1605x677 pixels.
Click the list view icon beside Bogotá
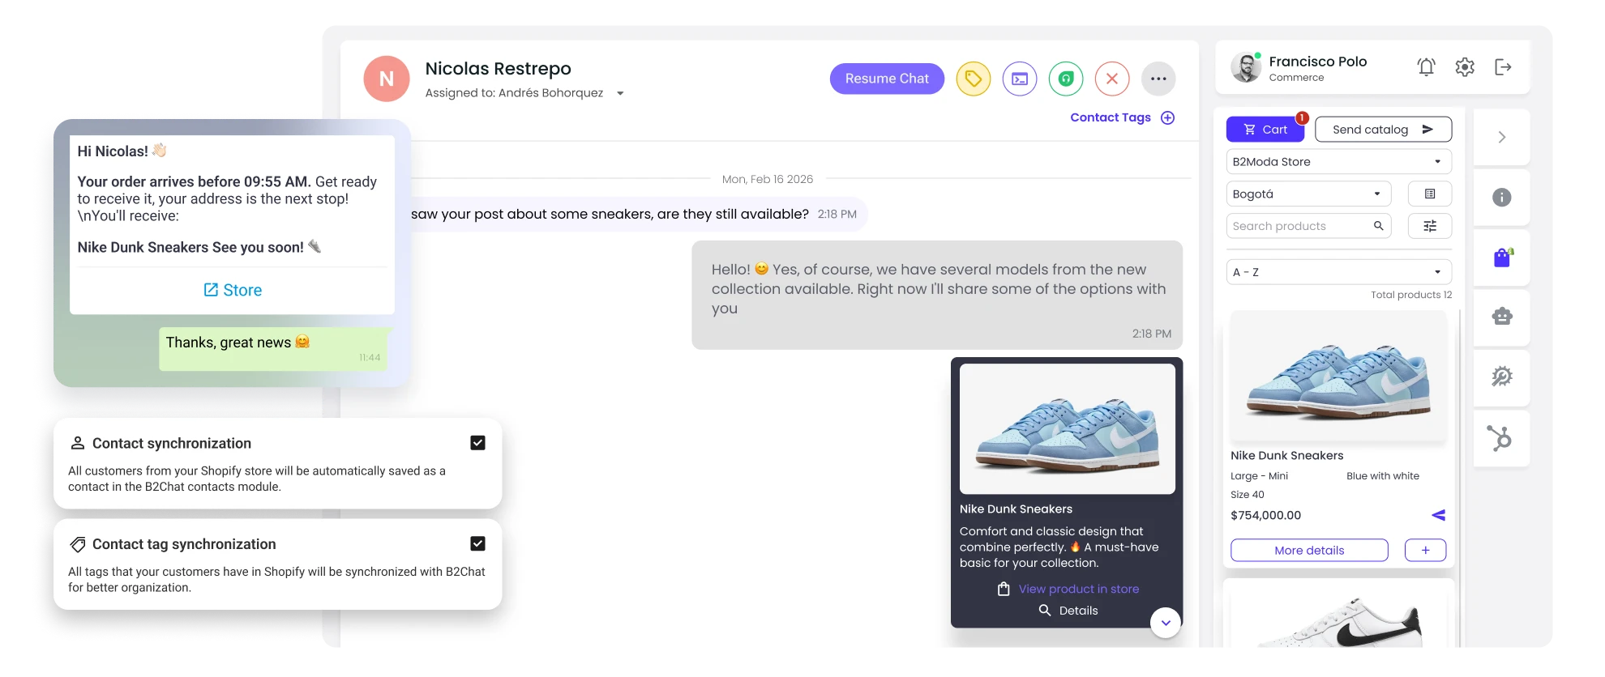click(1430, 194)
